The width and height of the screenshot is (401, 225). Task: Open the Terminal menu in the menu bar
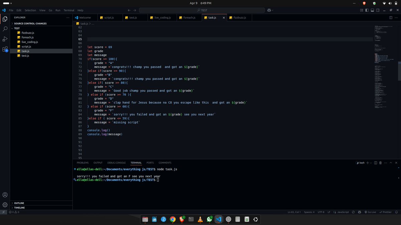pyautogui.click(x=69, y=10)
